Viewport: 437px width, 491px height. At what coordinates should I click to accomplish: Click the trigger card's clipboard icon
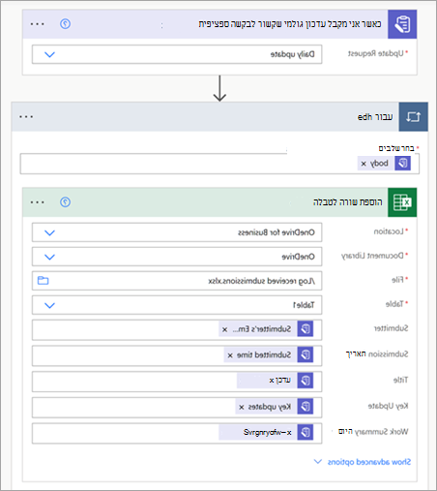pos(402,24)
